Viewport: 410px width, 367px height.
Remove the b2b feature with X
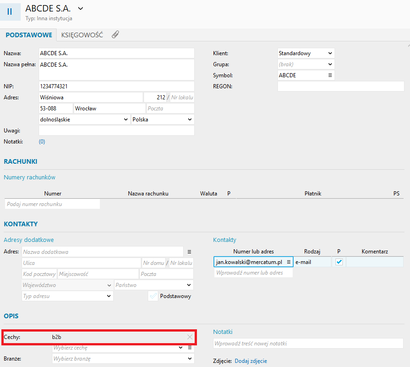(x=190, y=337)
